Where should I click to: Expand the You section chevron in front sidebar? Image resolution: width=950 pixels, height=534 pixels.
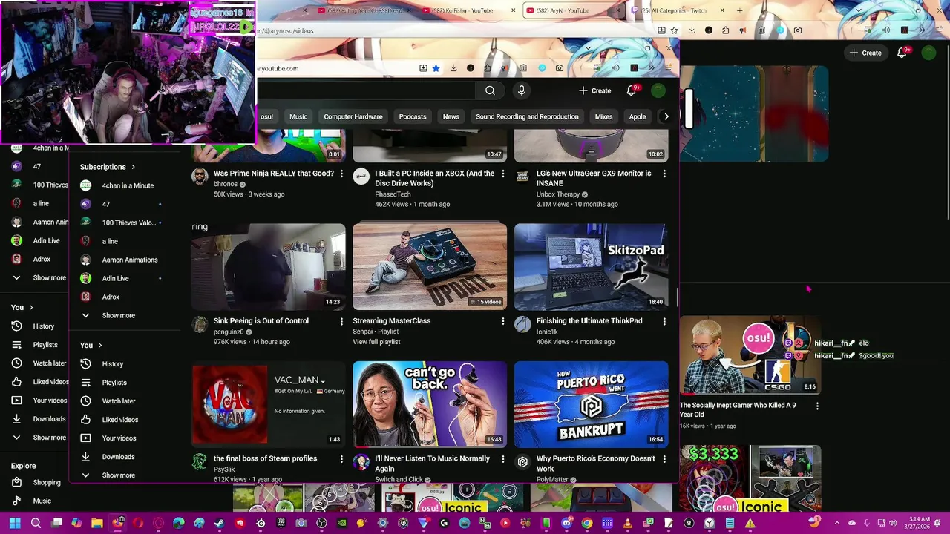100,346
